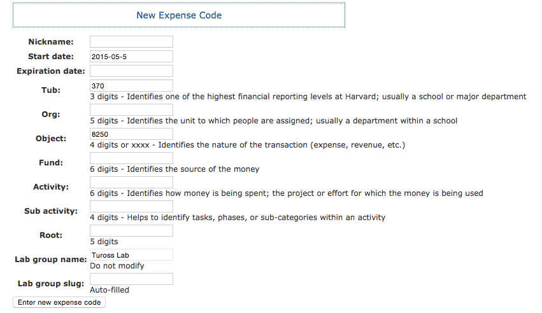Click the Expiration date label text
This screenshot has width=542, height=313.
51,71
